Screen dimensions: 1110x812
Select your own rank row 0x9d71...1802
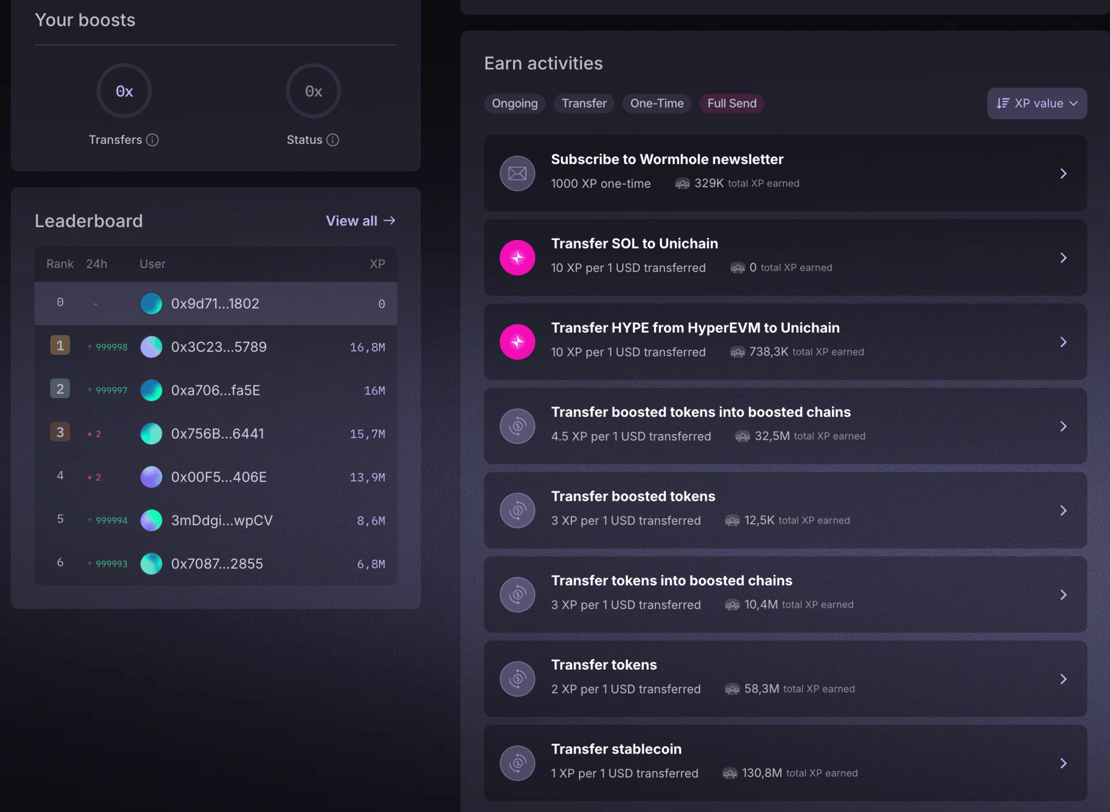click(x=216, y=304)
